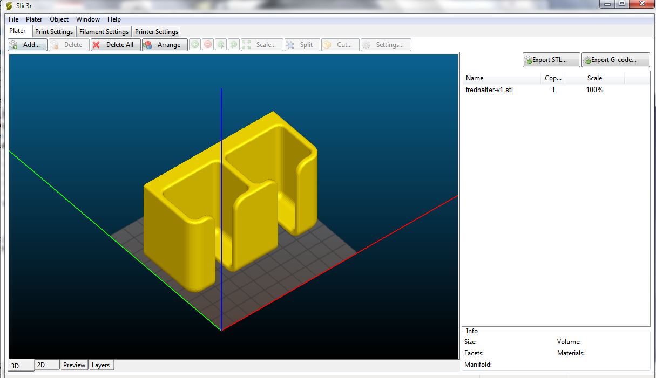
Task: Switch to the Print Settings tab
Action: pyautogui.click(x=54, y=32)
